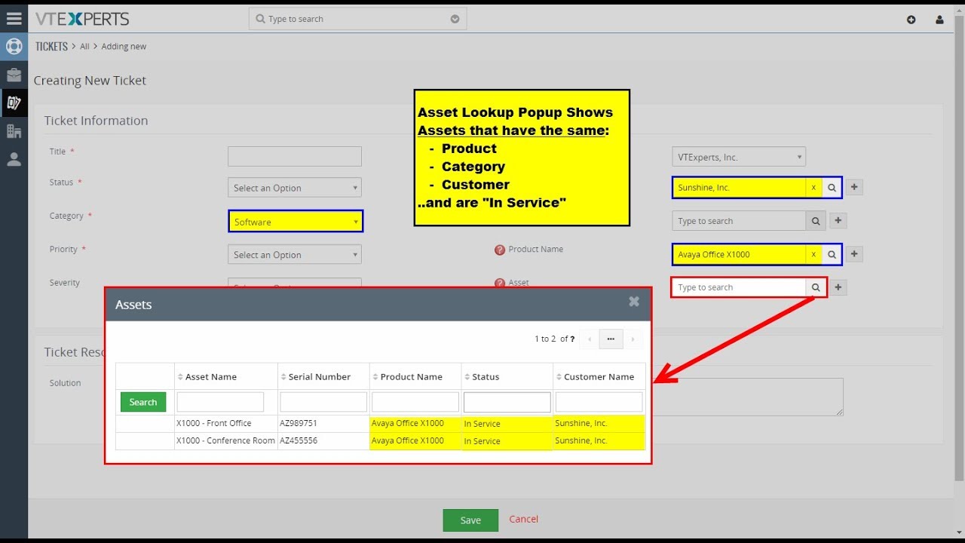
Task: Open the Asset lookup search icon
Action: (x=816, y=287)
